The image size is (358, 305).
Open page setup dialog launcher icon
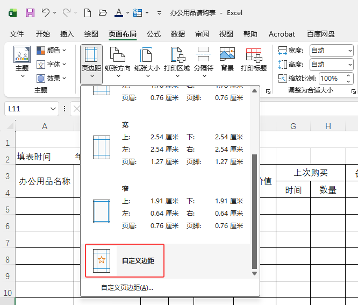click(x=268, y=91)
